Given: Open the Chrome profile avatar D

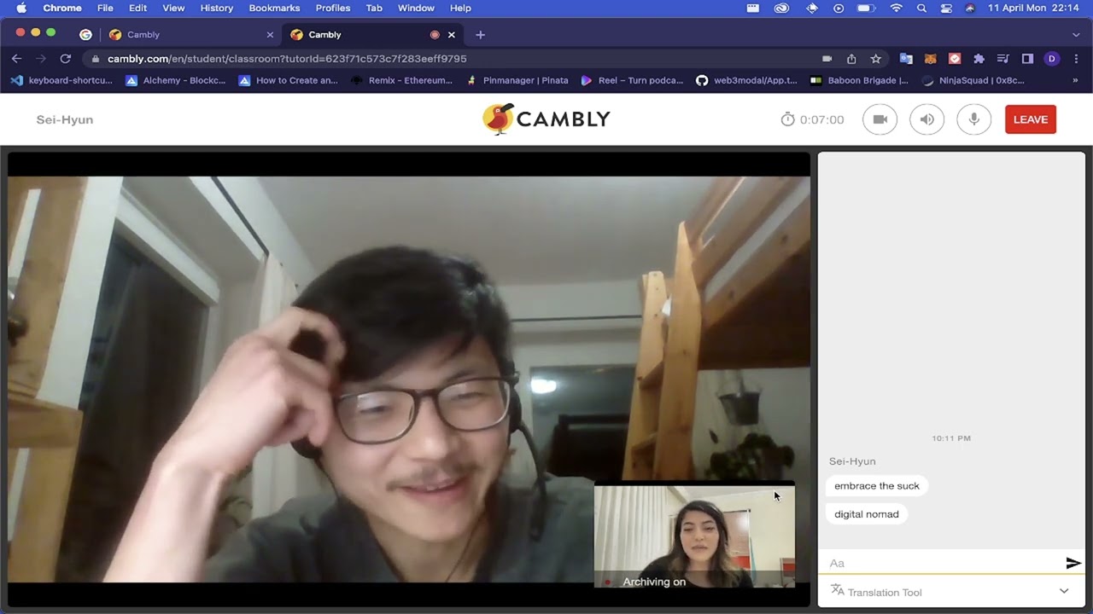Looking at the screenshot, I should [x=1052, y=59].
